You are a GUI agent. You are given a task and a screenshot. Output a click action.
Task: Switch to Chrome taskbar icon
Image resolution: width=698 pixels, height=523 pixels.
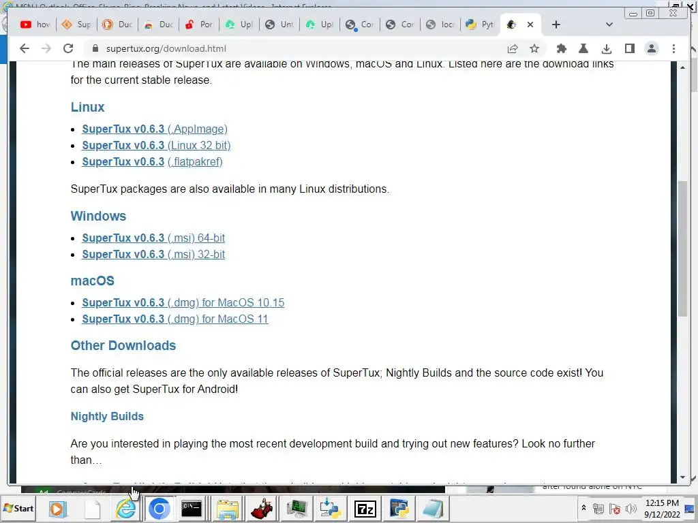159,509
